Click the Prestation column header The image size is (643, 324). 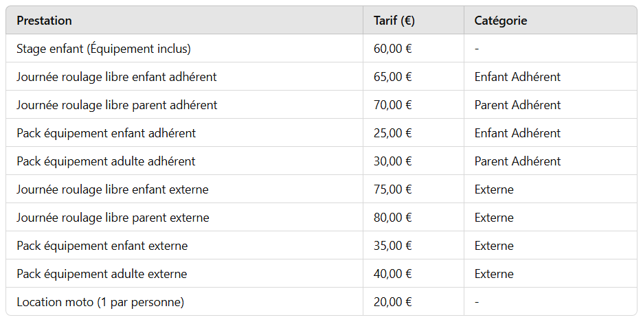[x=45, y=21]
